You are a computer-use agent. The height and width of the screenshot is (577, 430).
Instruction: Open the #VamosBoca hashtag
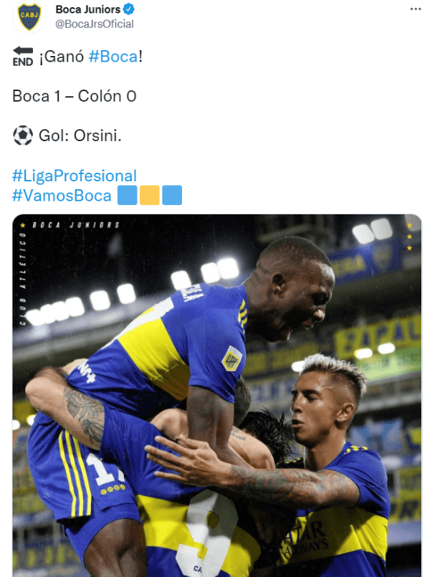pyautogui.click(x=62, y=196)
